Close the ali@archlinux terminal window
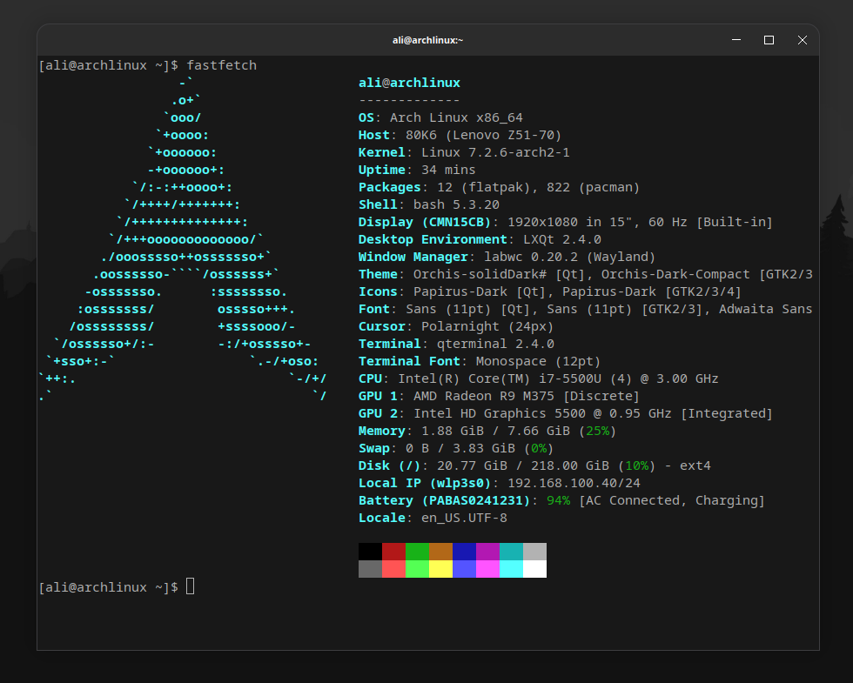 click(x=802, y=40)
